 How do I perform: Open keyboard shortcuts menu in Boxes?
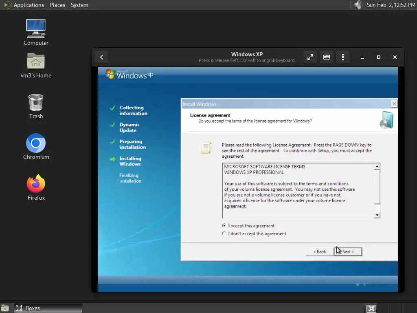327,57
